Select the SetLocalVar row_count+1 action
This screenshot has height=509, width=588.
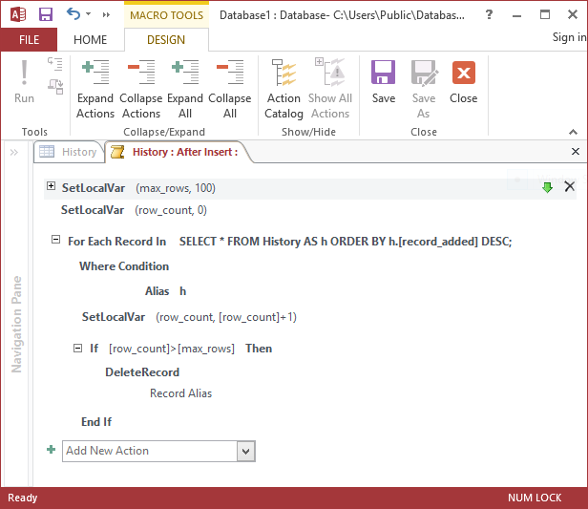click(189, 317)
